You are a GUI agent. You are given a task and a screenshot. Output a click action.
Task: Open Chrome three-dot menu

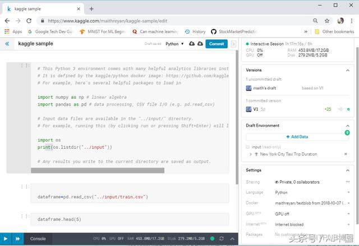pos(352,21)
